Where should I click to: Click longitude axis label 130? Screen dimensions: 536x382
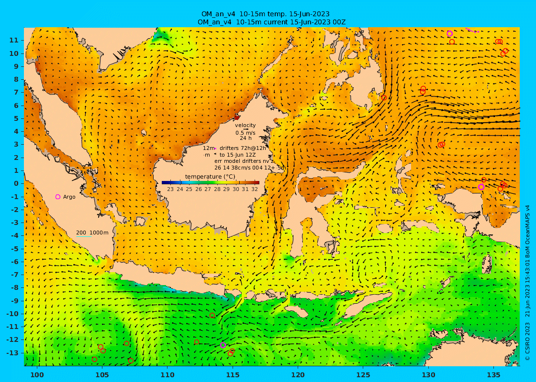click(428, 375)
